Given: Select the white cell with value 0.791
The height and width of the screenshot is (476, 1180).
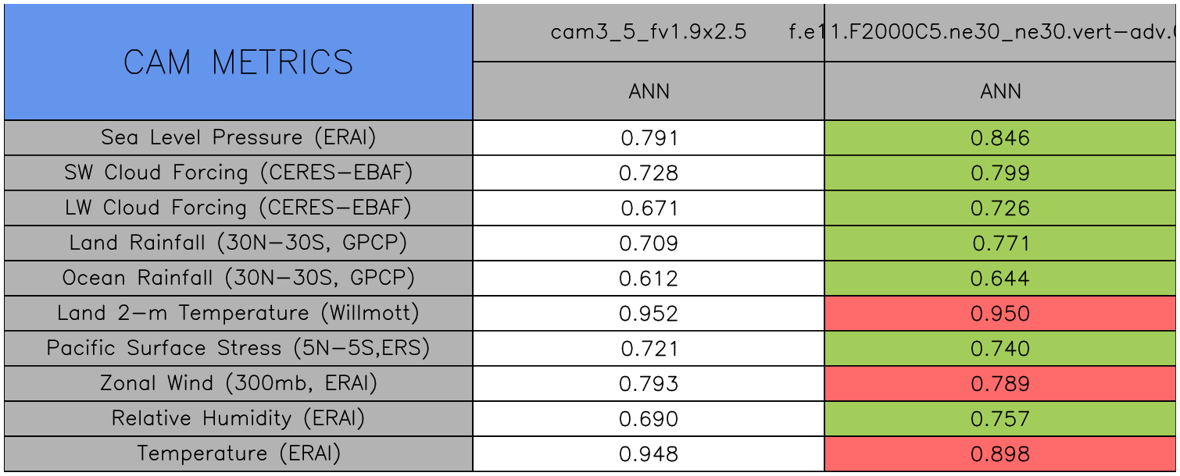Looking at the screenshot, I should pyautogui.click(x=649, y=138).
